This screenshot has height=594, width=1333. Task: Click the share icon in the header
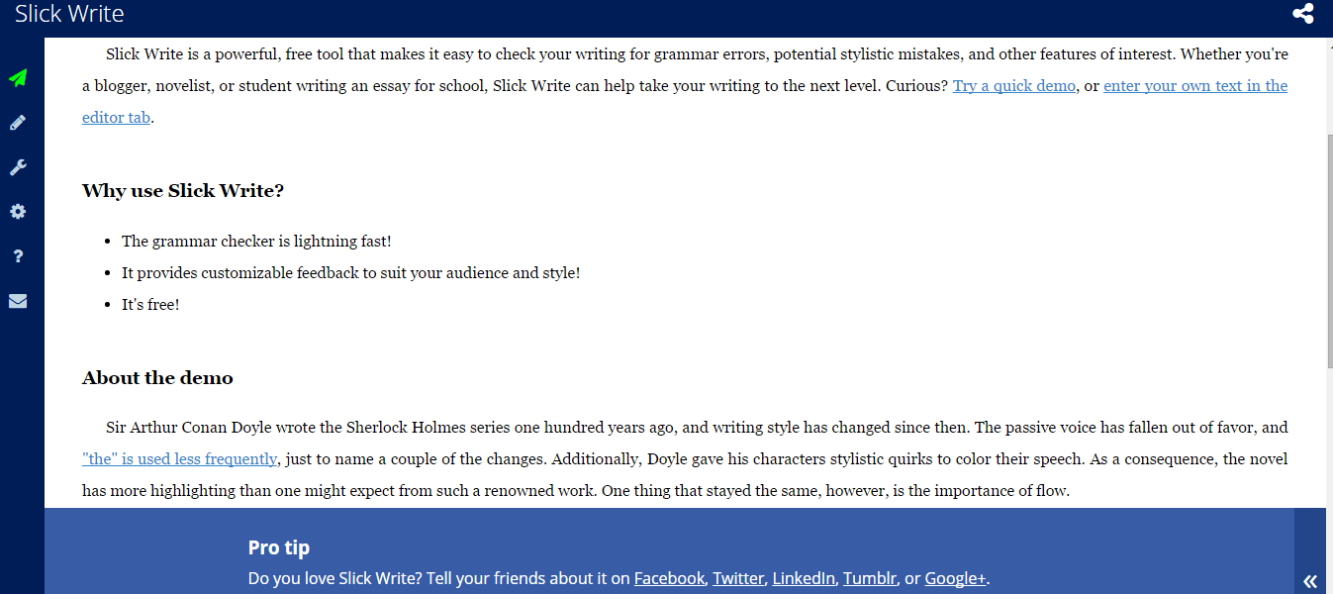click(x=1303, y=14)
